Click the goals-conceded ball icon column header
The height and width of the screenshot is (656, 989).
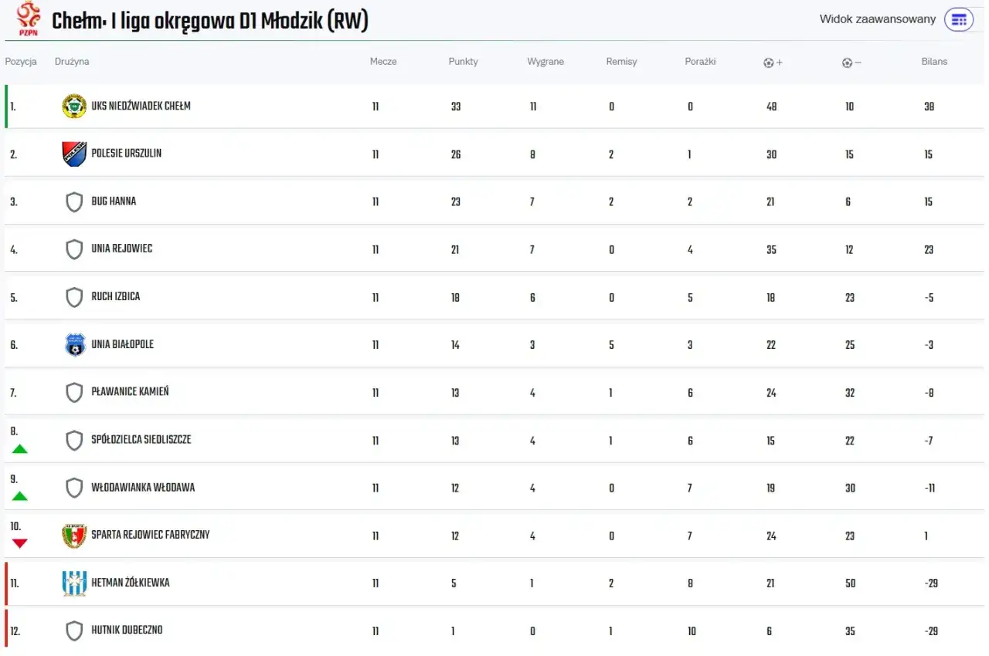pos(851,62)
